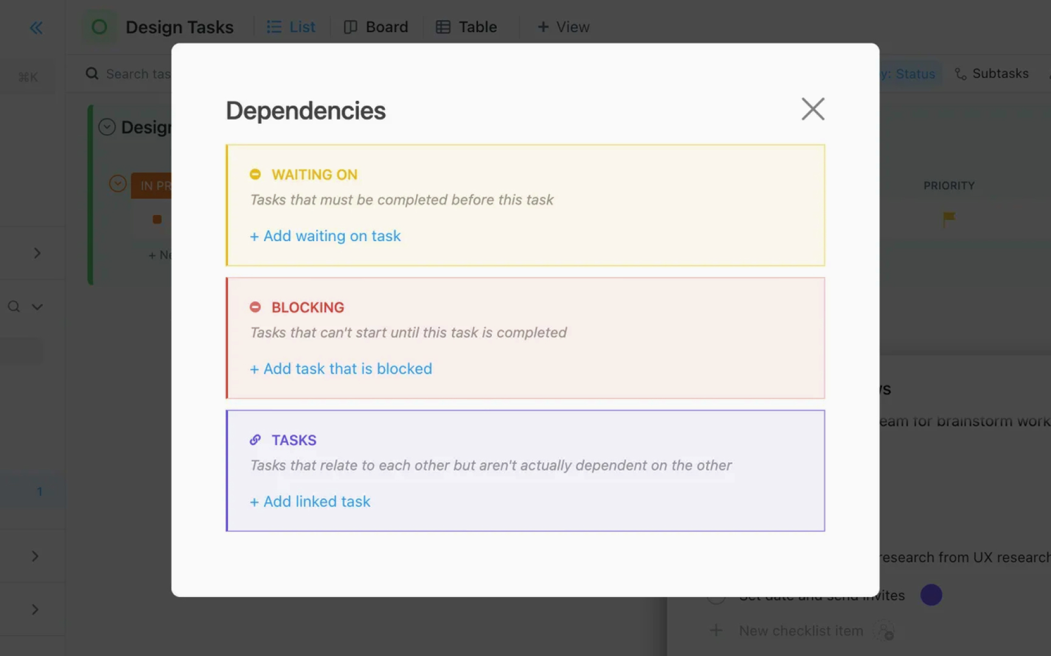
Task: Open the Subtasks filter icon
Action: (961, 73)
